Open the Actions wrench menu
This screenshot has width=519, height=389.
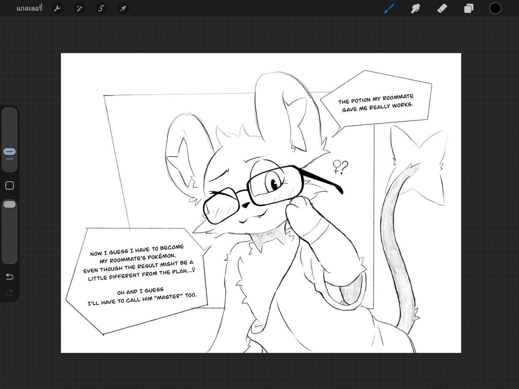pyautogui.click(x=57, y=8)
